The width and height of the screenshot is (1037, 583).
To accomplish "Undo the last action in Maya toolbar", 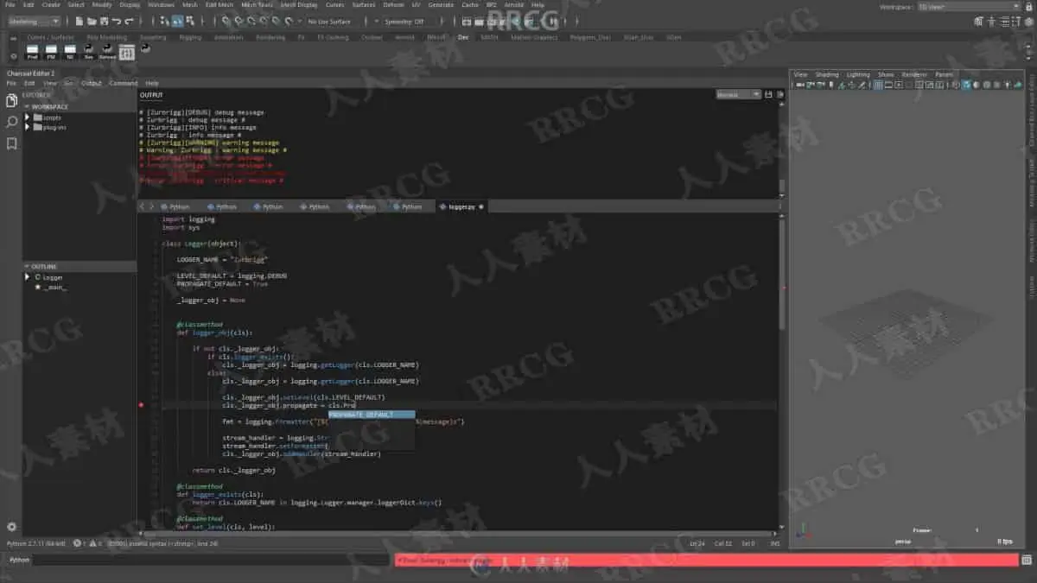I will [x=117, y=21].
